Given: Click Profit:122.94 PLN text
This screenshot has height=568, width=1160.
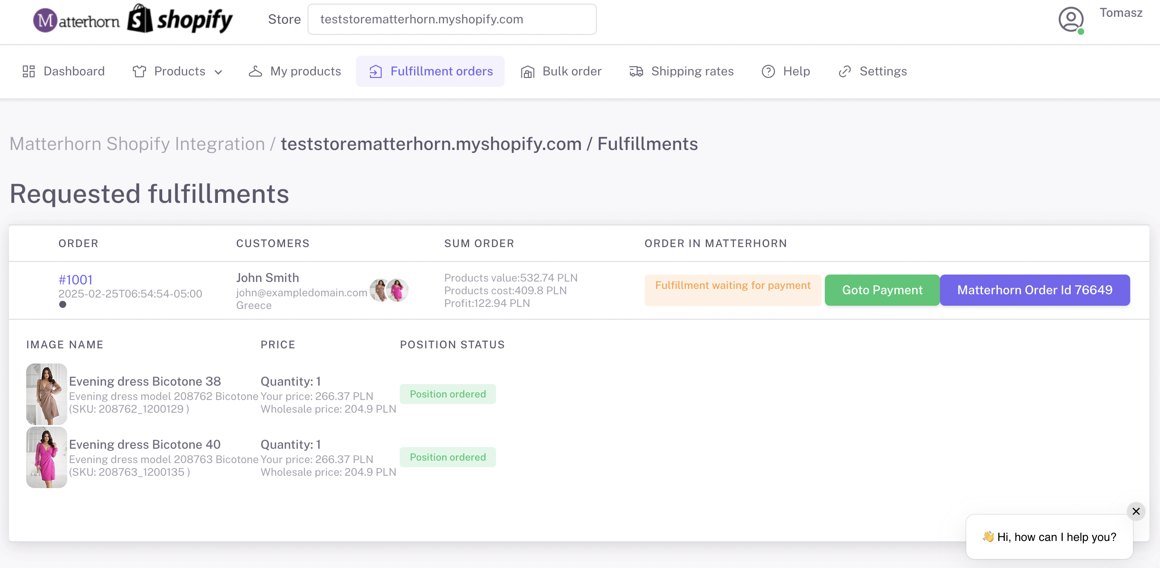Looking at the screenshot, I should [x=487, y=303].
